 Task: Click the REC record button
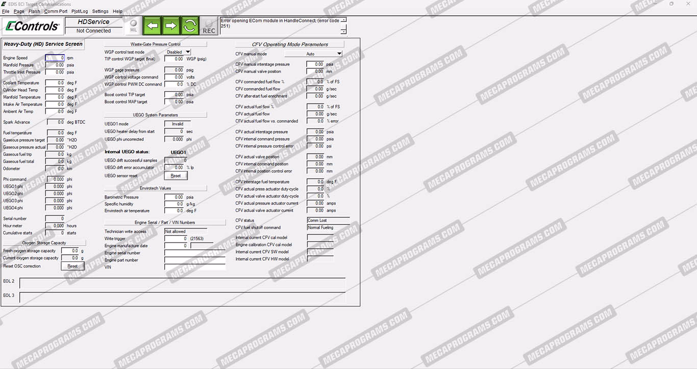(x=209, y=26)
